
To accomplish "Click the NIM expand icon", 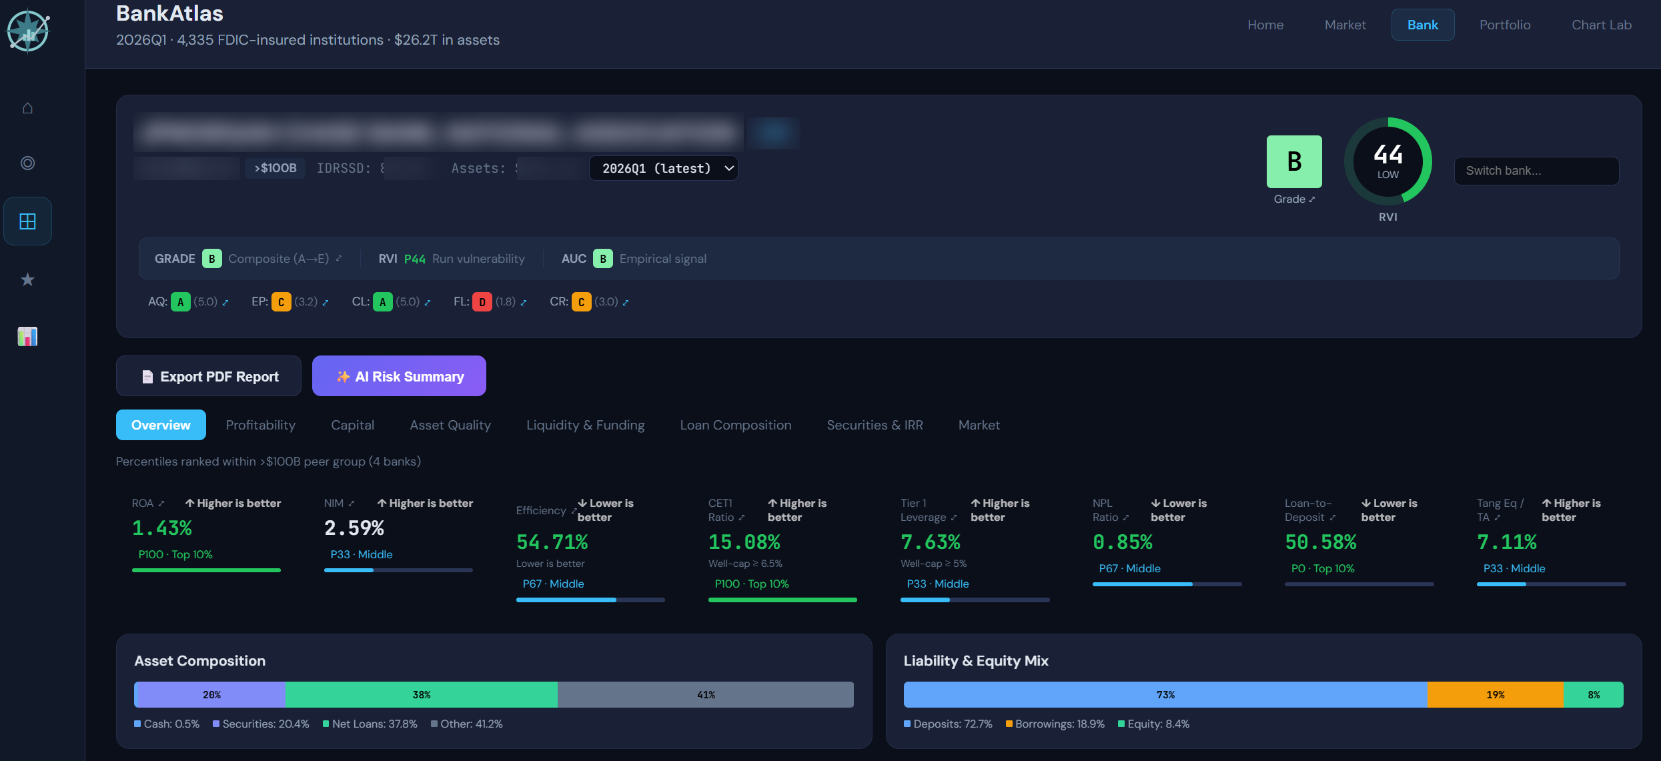I will pyautogui.click(x=352, y=504).
